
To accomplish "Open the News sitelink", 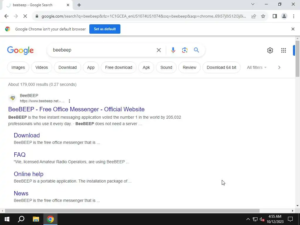I will pos(21,193).
